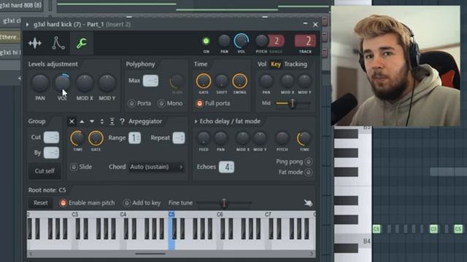Select arpeggiator up direction arrow
467x262 pixels.
82,122
